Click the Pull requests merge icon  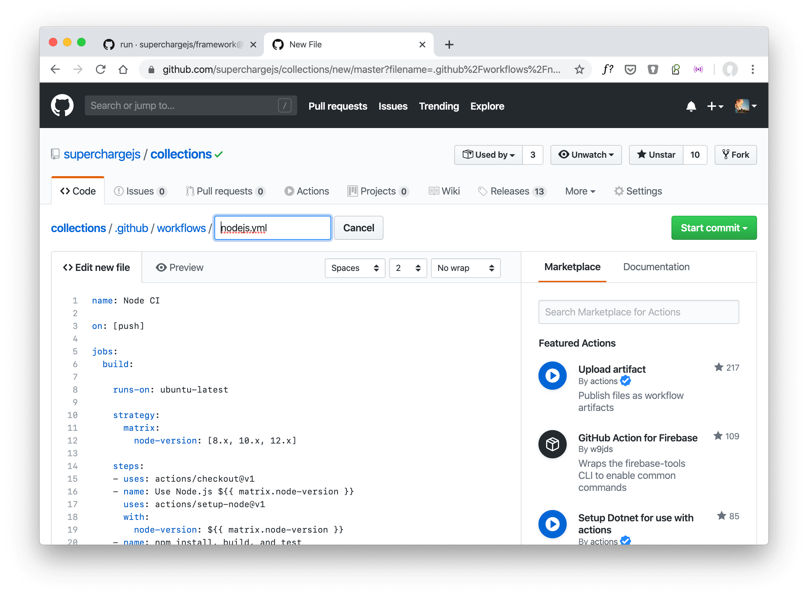point(189,191)
